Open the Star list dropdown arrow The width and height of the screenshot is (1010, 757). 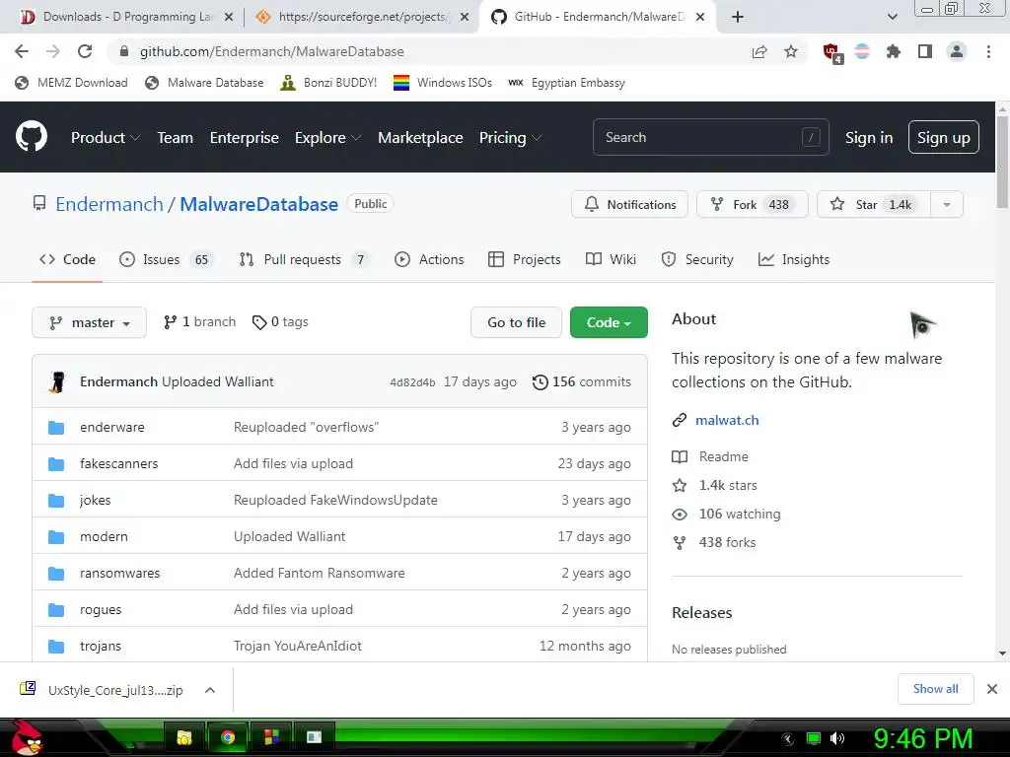point(947,205)
